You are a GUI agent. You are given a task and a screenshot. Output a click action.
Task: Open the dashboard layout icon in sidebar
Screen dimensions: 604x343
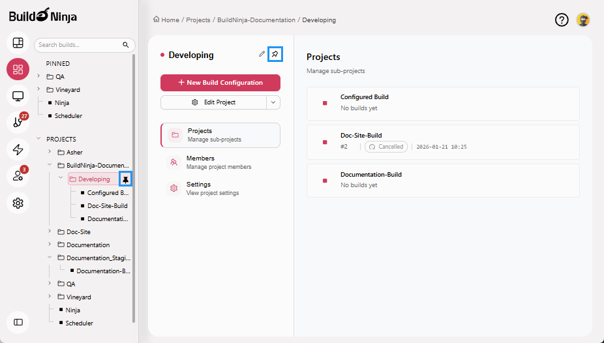[x=18, y=43]
